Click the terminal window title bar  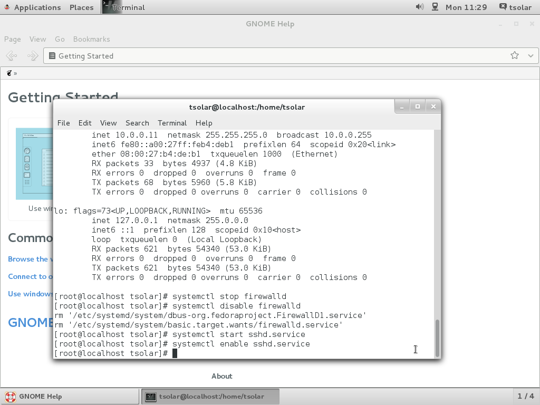(247, 107)
